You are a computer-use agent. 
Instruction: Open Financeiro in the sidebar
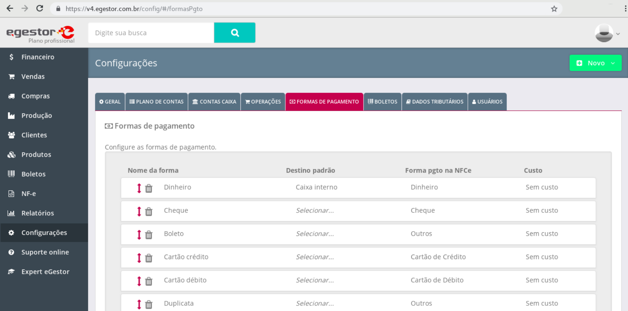click(x=44, y=57)
